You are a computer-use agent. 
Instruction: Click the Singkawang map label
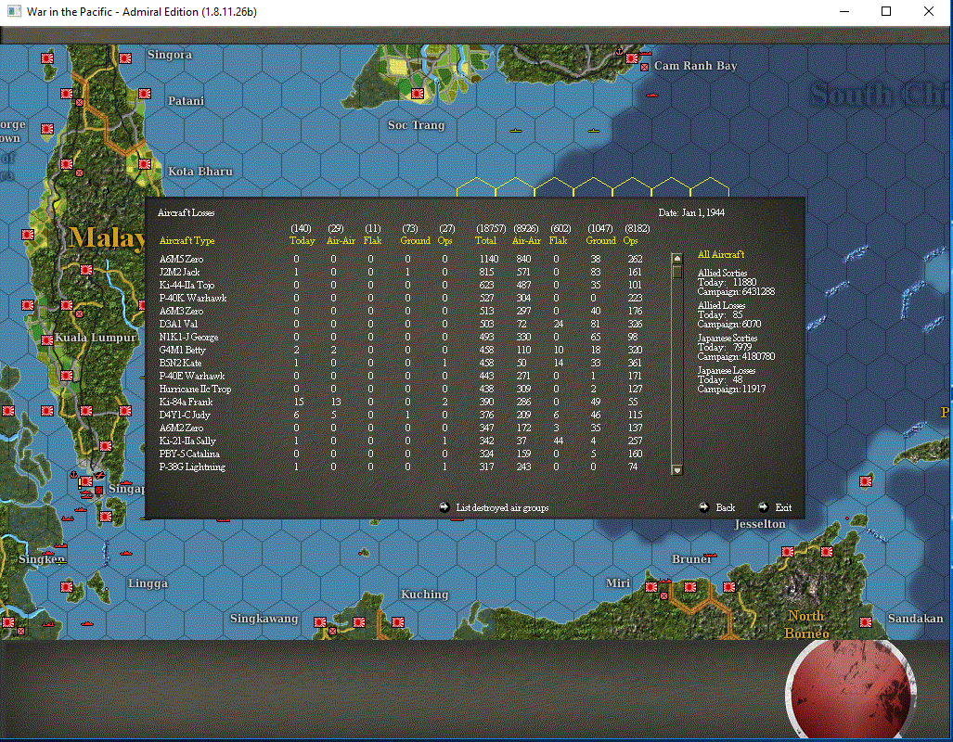pos(264,619)
